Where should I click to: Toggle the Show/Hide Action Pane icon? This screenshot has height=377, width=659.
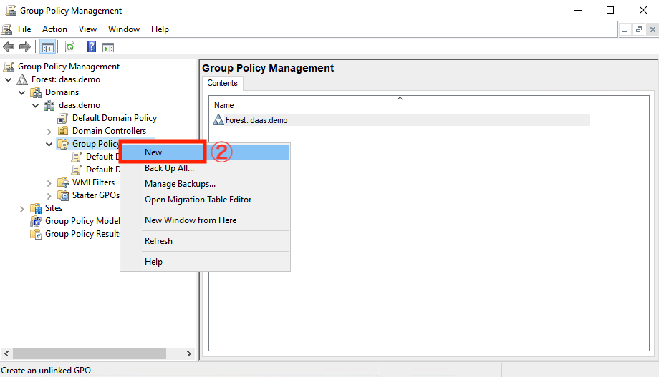(x=108, y=47)
